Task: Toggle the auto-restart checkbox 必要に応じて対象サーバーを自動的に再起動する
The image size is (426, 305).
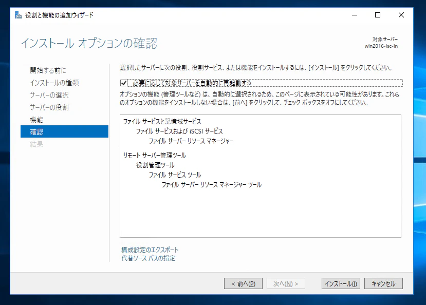Action: [x=124, y=83]
